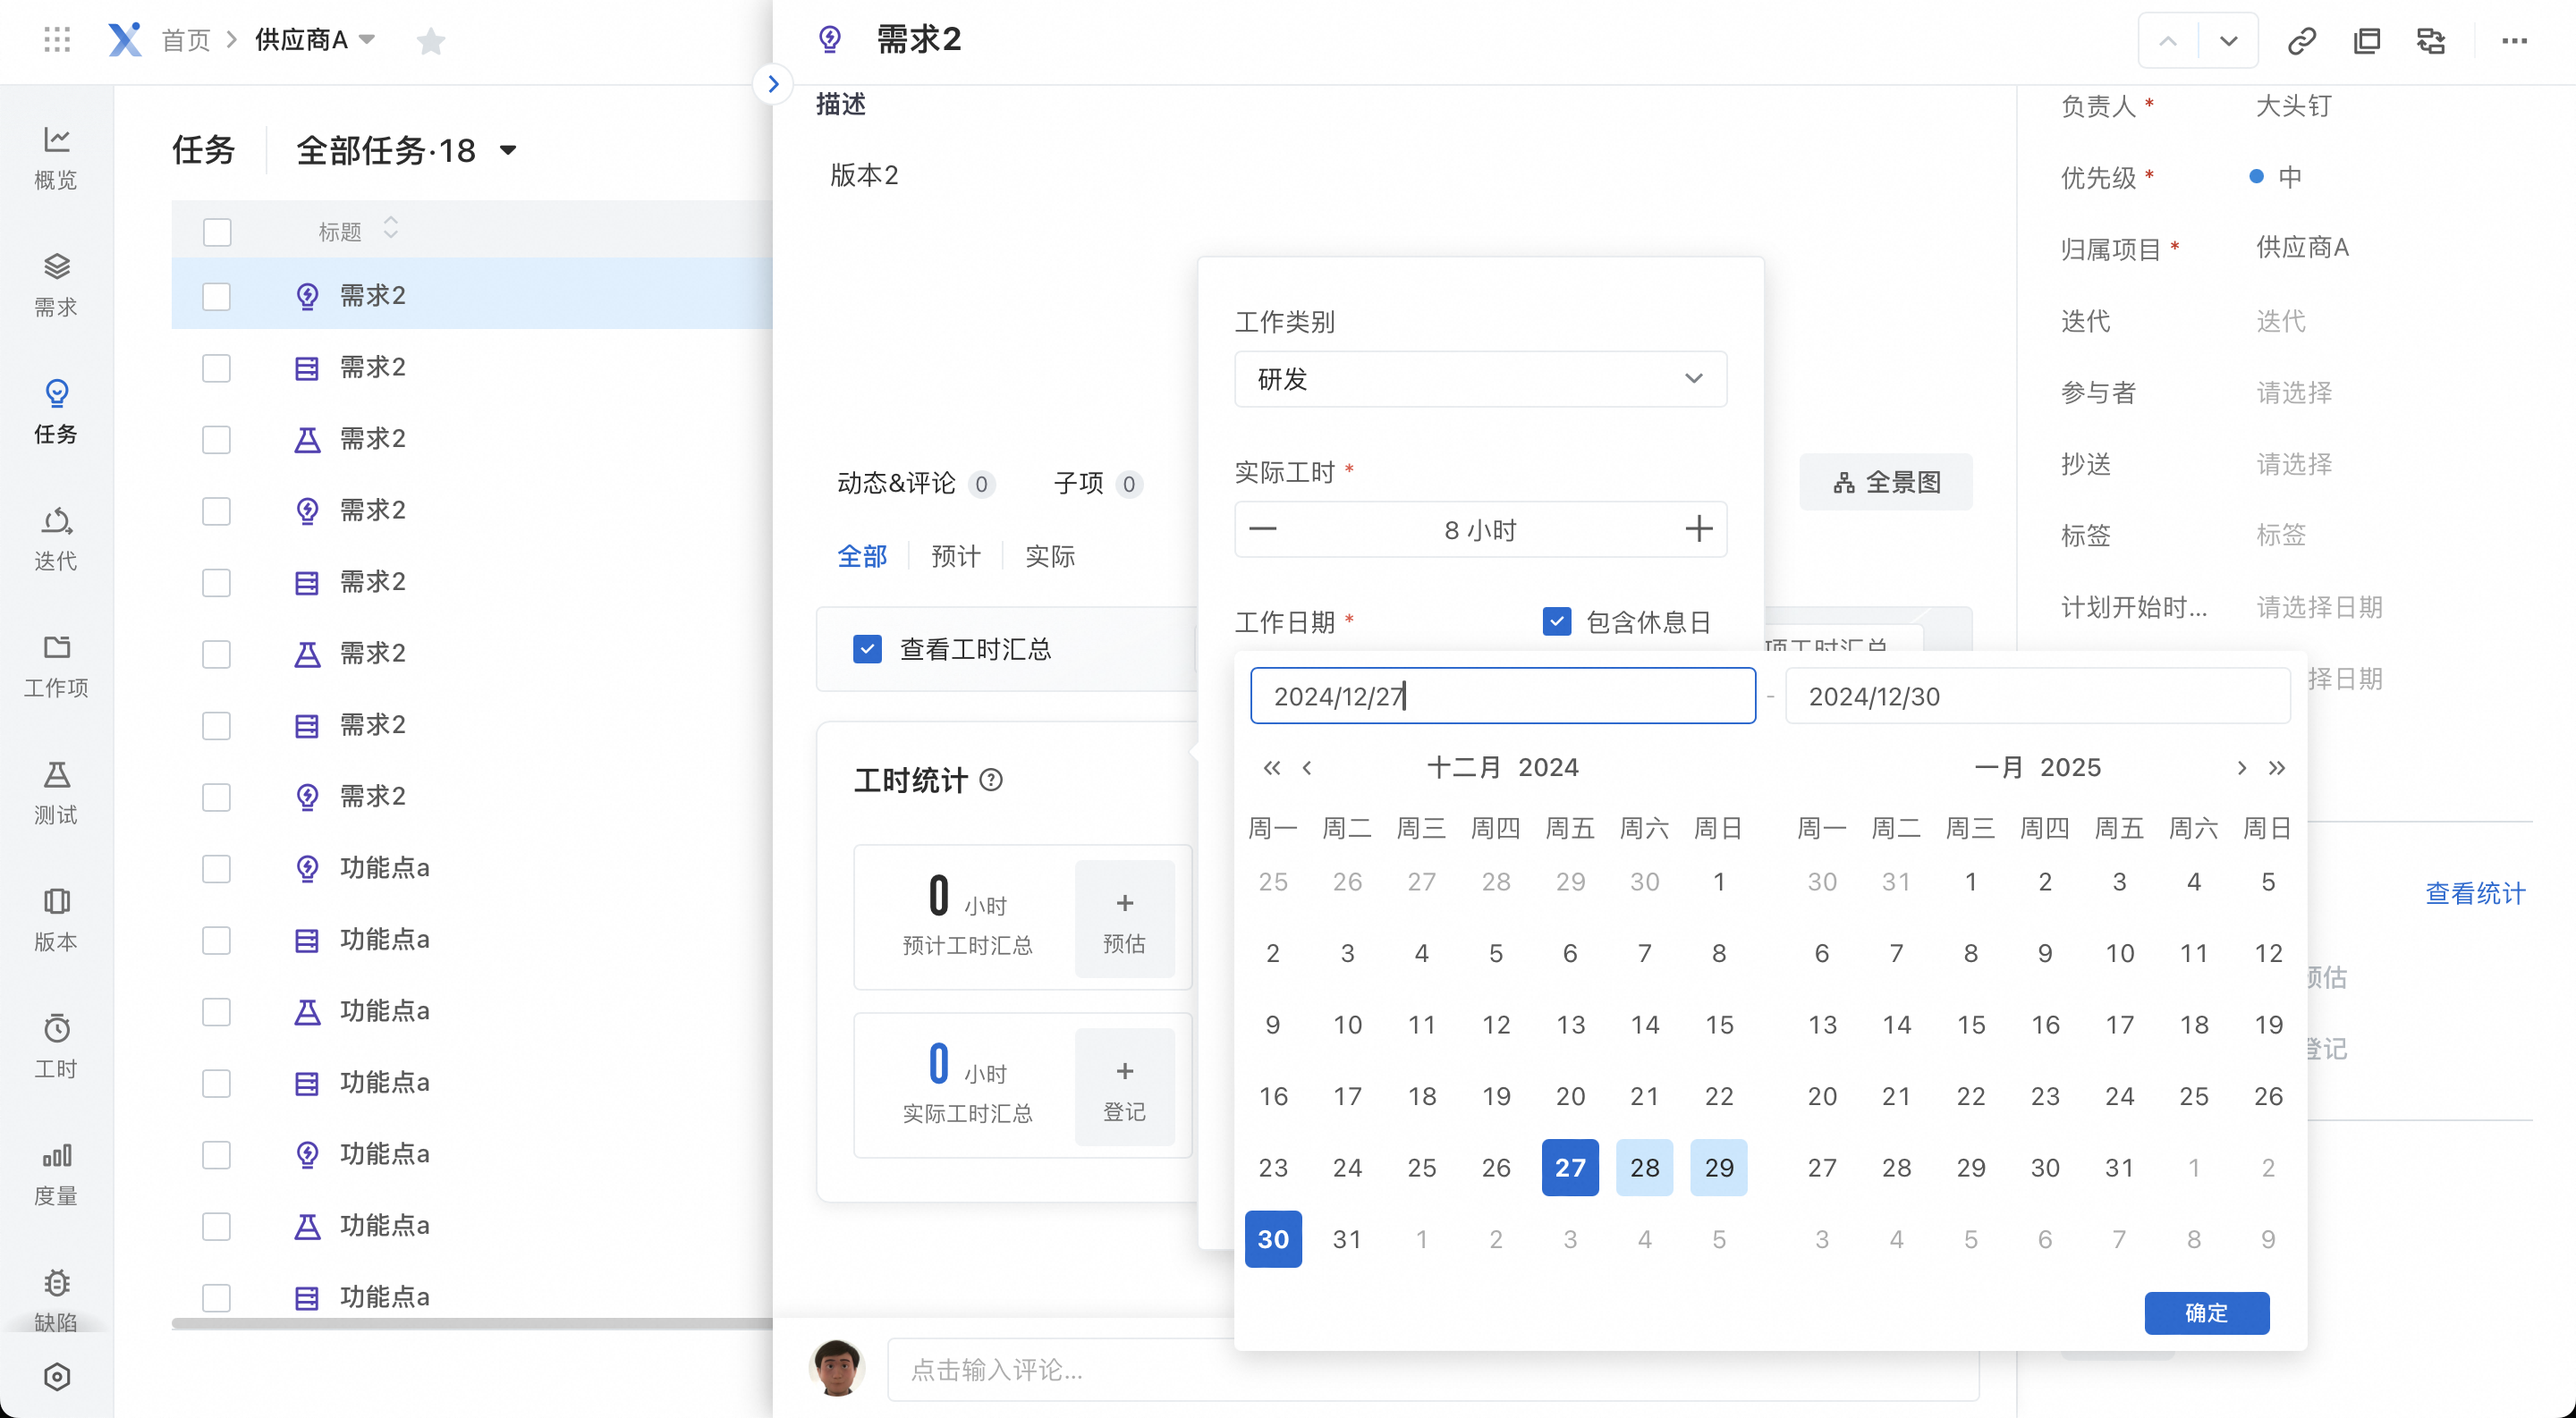Screen dimensions: 2576x1418
Task: Tick the checkbox of the first 功能点a row
Action: (217, 868)
